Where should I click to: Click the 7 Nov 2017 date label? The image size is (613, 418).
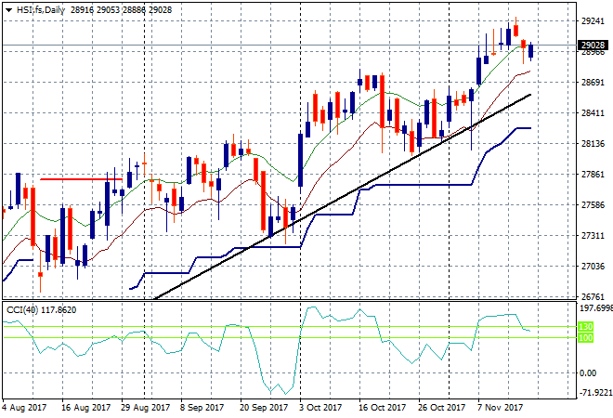(500, 408)
